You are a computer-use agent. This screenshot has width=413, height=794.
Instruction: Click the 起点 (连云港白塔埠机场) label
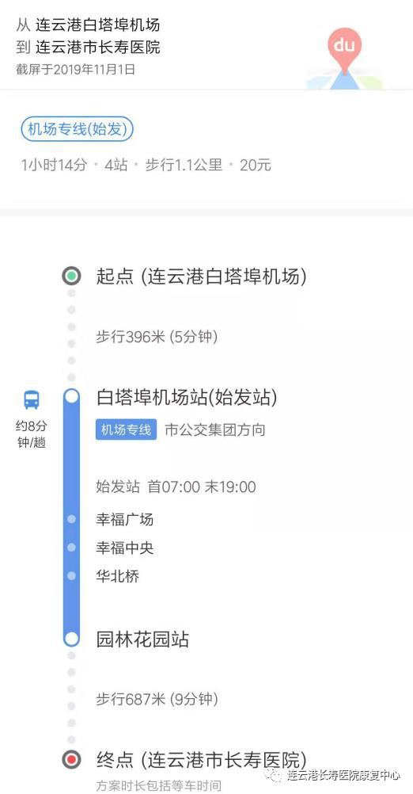[201, 277]
